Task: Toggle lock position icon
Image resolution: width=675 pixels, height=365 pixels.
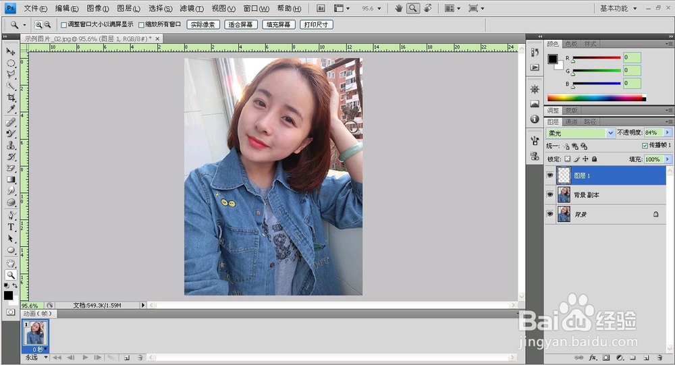Action: (x=585, y=159)
